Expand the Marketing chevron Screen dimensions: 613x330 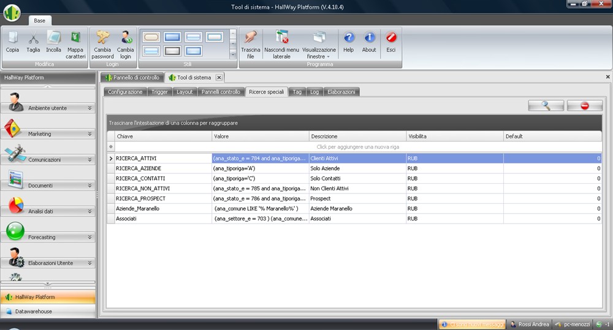point(89,133)
